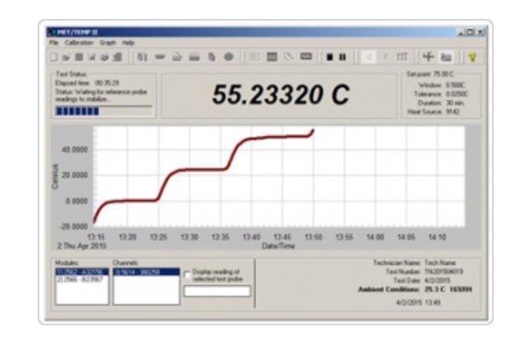Click the 13:50 label on the time axis
The height and width of the screenshot is (342, 526).
click(313, 237)
